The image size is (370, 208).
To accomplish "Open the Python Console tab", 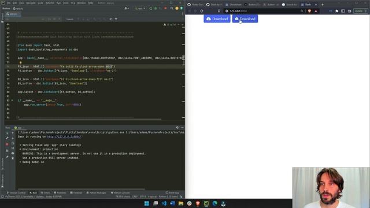I will [x=120, y=192].
